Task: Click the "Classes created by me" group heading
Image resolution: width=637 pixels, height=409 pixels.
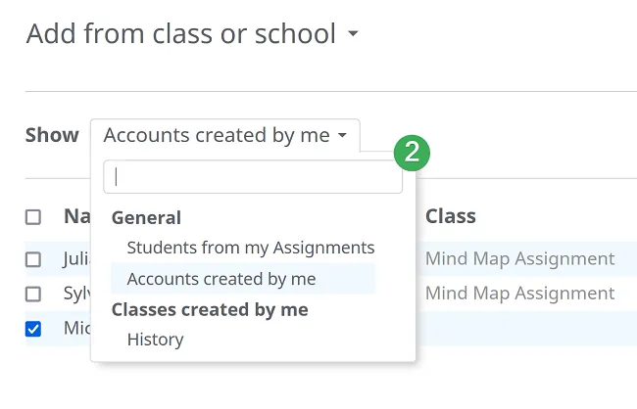Action: (210, 309)
